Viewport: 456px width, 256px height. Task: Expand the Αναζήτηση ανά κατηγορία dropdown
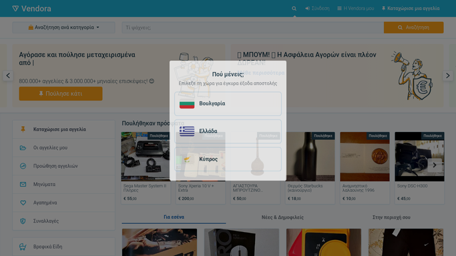[63, 27]
